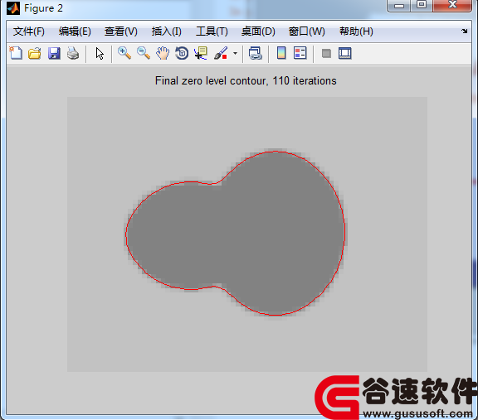Click the MATLAB logo icon in the title bar
This screenshot has height=420, width=478.
point(13,8)
